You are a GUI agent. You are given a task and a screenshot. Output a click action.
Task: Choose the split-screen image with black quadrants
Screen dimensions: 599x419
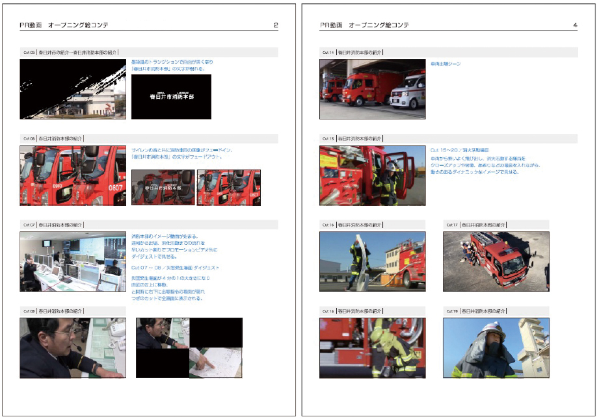coord(189,348)
